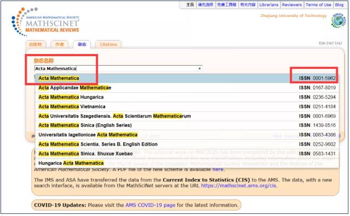Image resolution: width=350 pixels, height=216 pixels.
Task: Select Universitatis Iagellonicae Acta Mathematica entry
Action: [x=88, y=134]
